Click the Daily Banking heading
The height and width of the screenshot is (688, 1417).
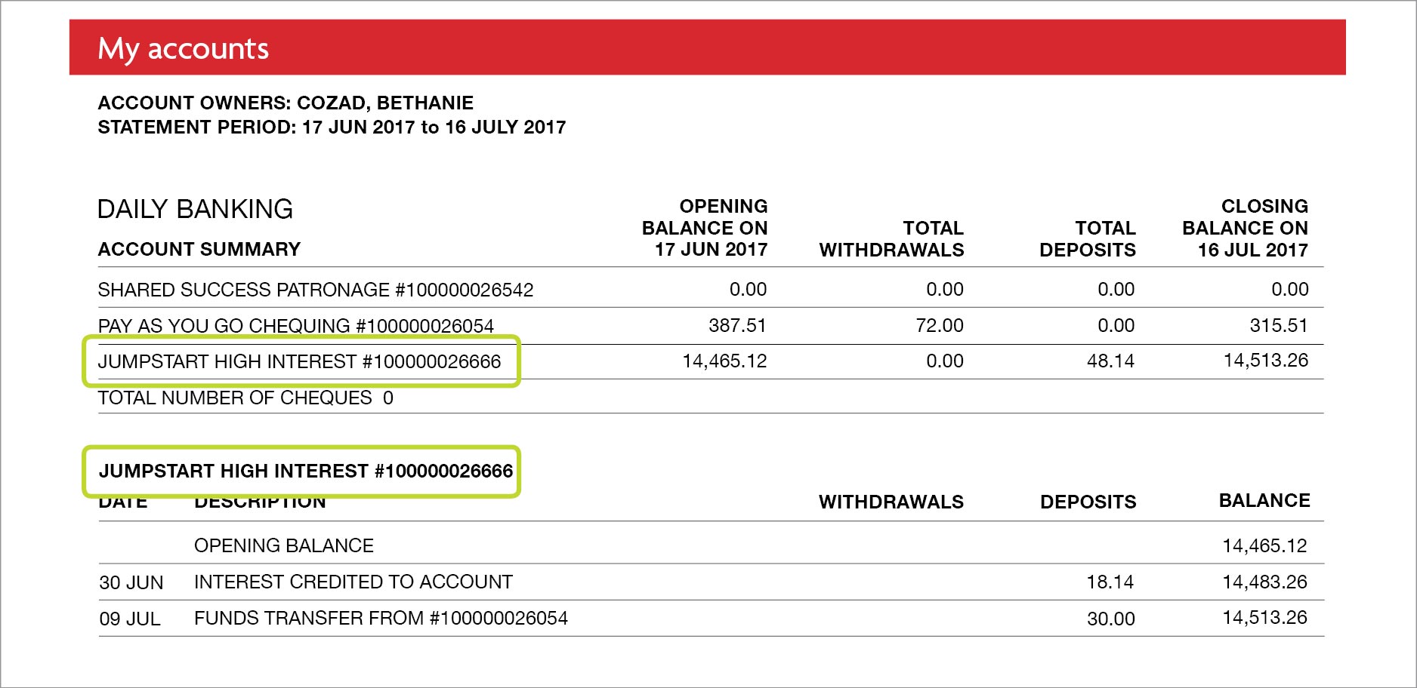click(195, 209)
